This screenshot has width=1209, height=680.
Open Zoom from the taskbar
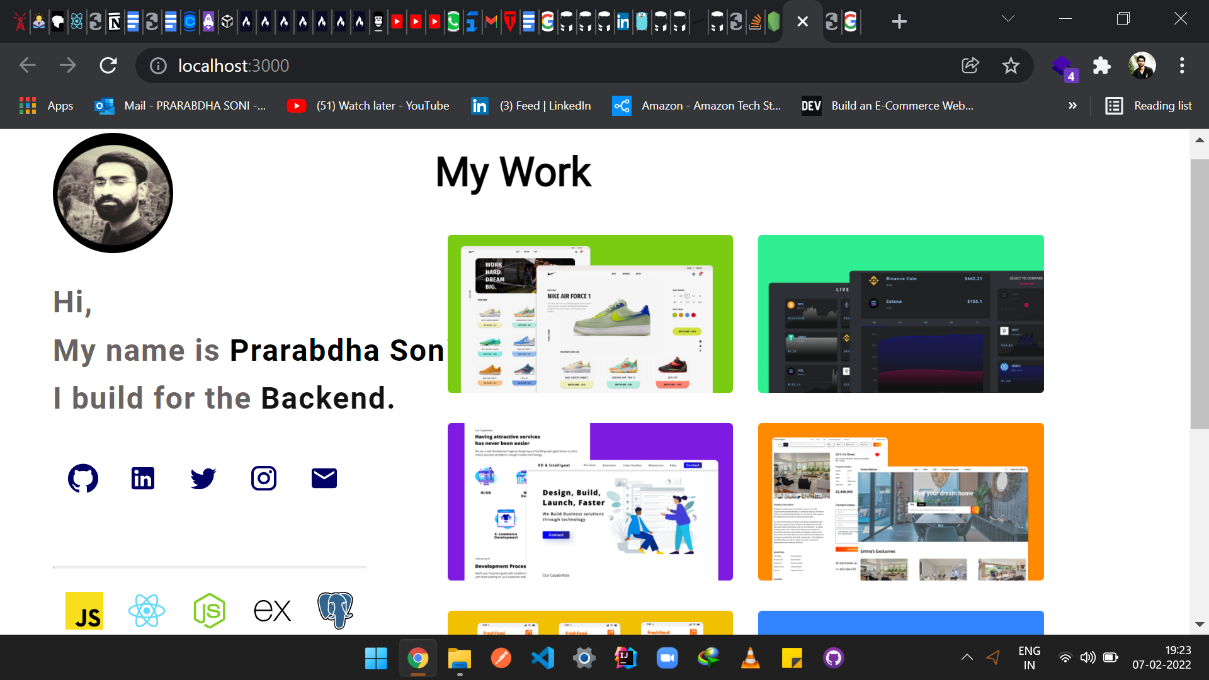click(x=667, y=659)
